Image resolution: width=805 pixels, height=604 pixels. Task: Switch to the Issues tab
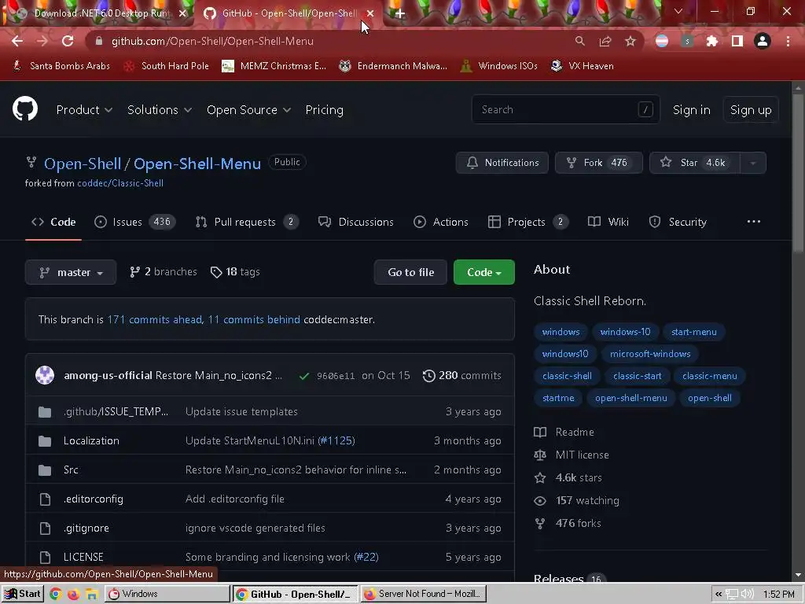point(135,222)
